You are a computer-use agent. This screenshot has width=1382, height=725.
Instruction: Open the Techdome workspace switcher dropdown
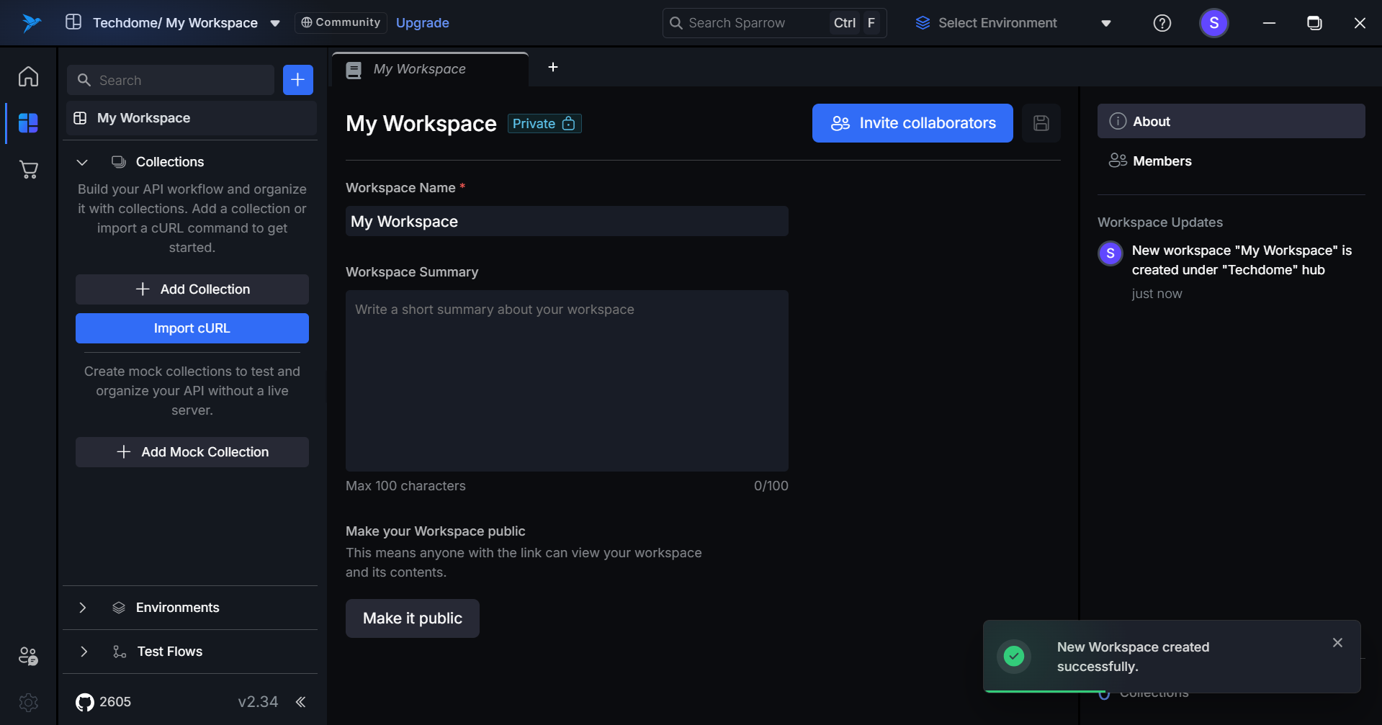click(x=274, y=23)
